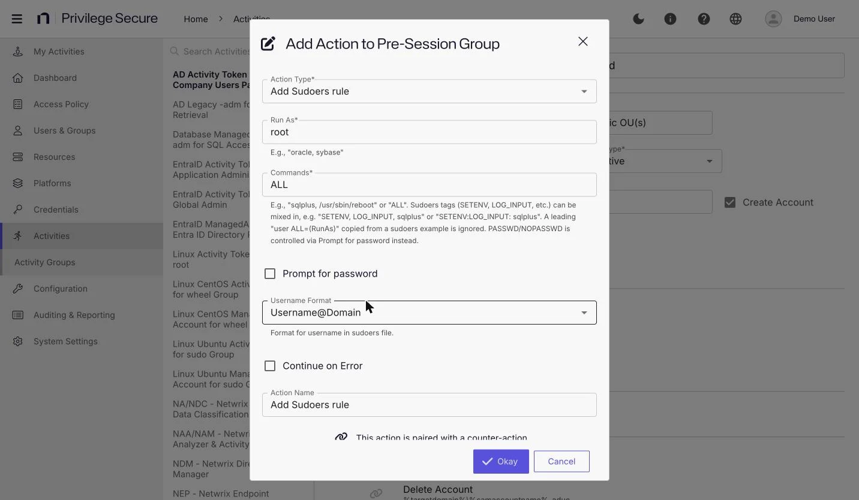Click the Credentials key icon

point(18,210)
